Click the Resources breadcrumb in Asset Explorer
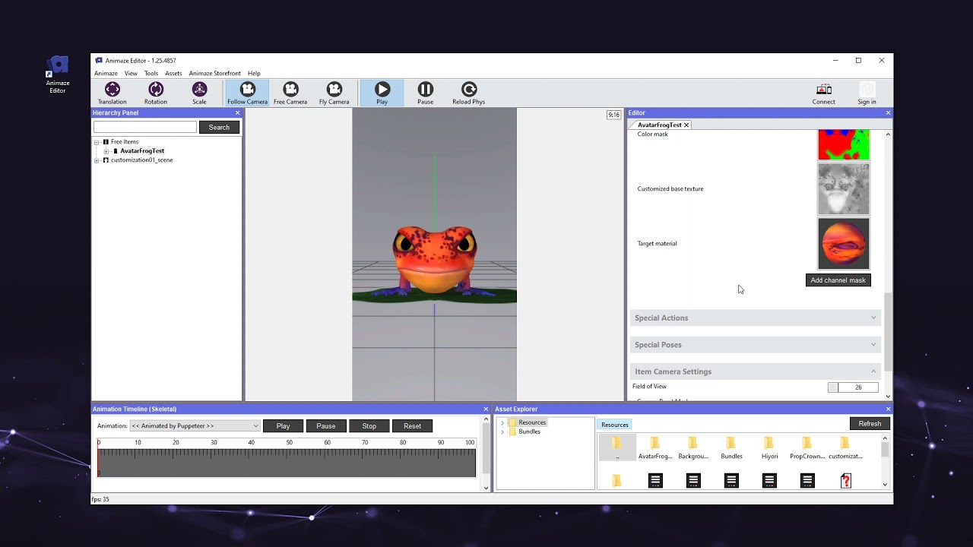The image size is (973, 547). pyautogui.click(x=614, y=425)
